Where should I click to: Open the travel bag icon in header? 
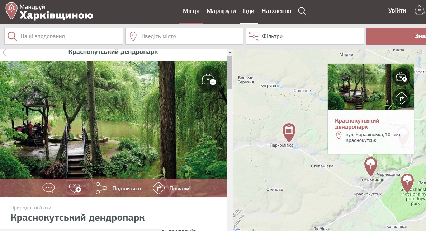click(420, 11)
